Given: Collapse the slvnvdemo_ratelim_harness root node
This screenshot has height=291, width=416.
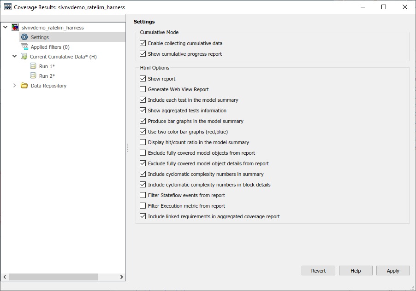Looking at the screenshot, I should [6, 28].
